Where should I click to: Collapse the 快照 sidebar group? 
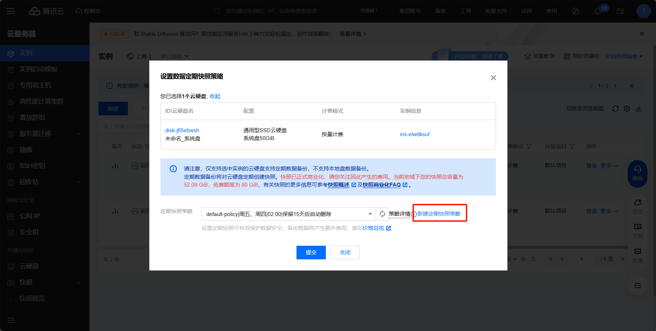(45, 282)
